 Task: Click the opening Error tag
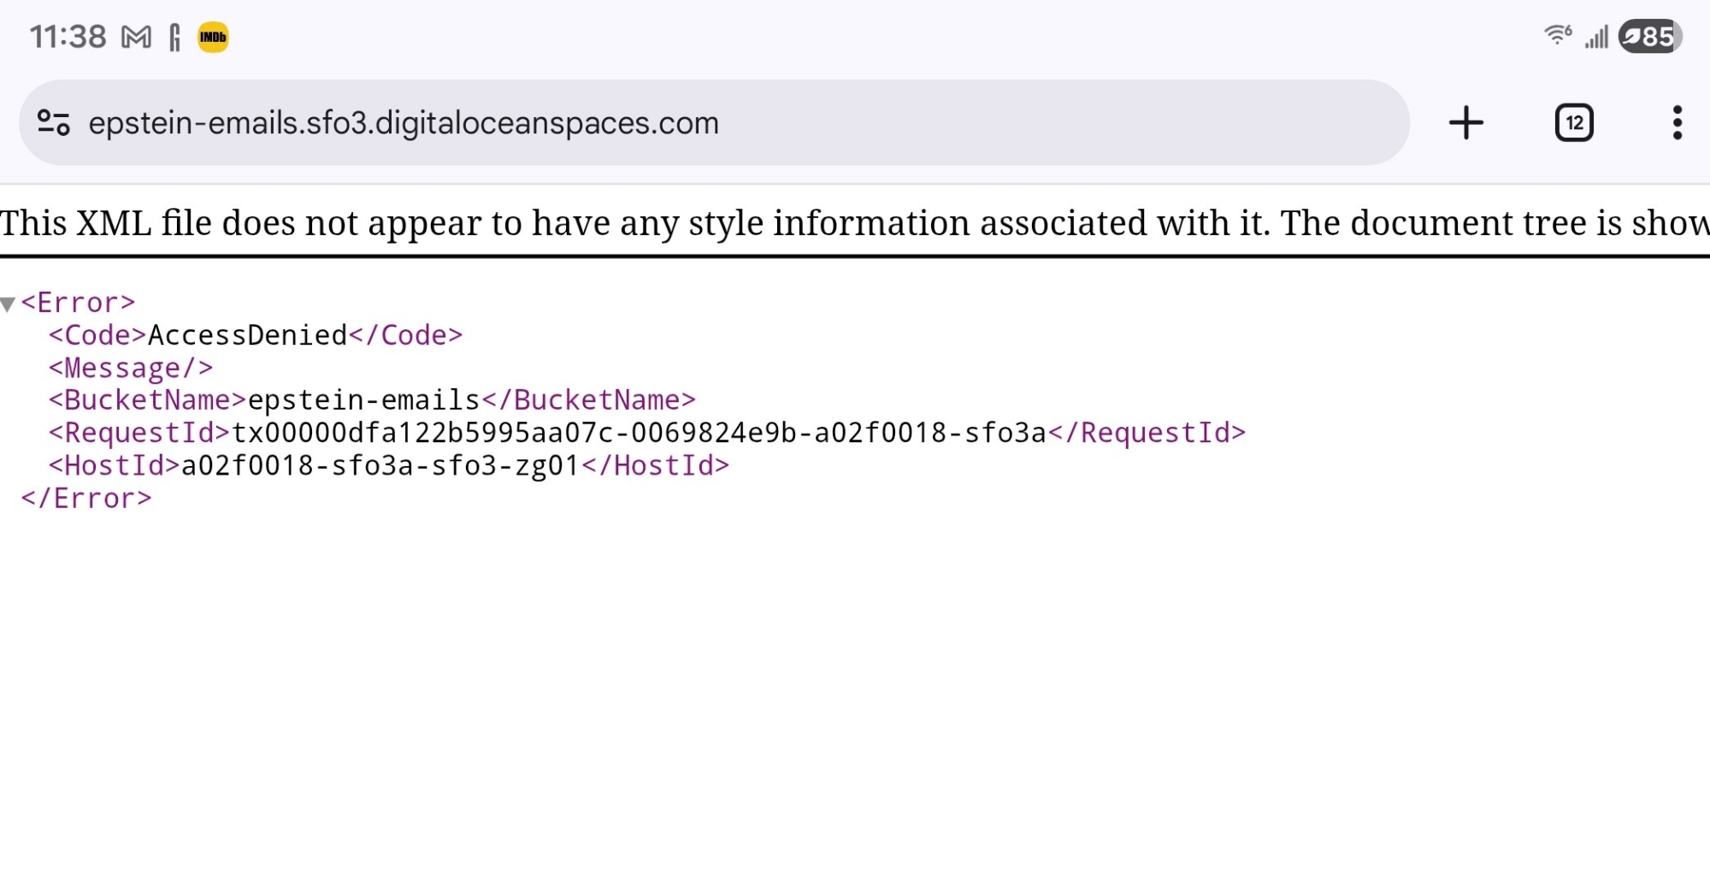coord(78,303)
